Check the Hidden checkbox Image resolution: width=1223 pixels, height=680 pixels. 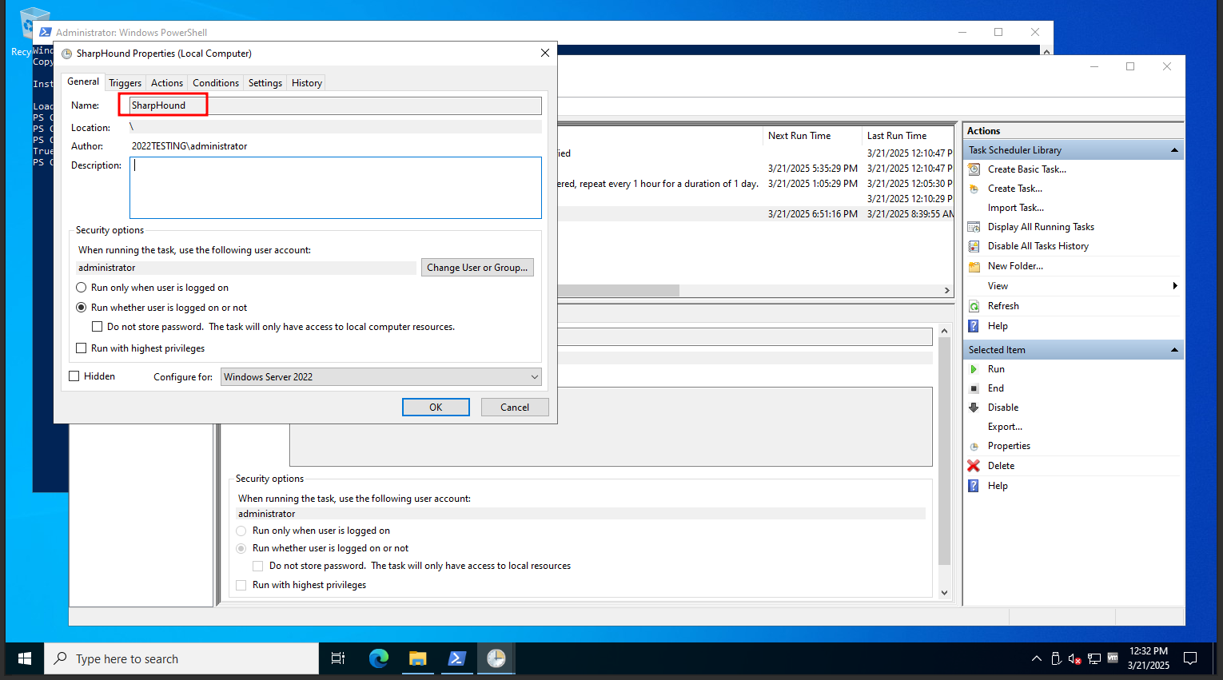click(x=74, y=376)
